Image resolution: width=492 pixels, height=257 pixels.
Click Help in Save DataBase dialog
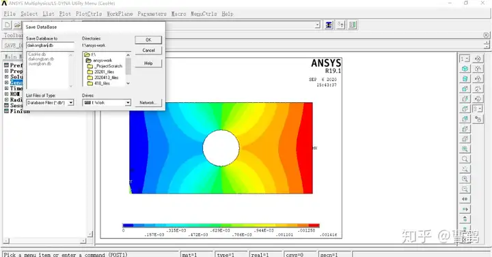[x=148, y=63]
